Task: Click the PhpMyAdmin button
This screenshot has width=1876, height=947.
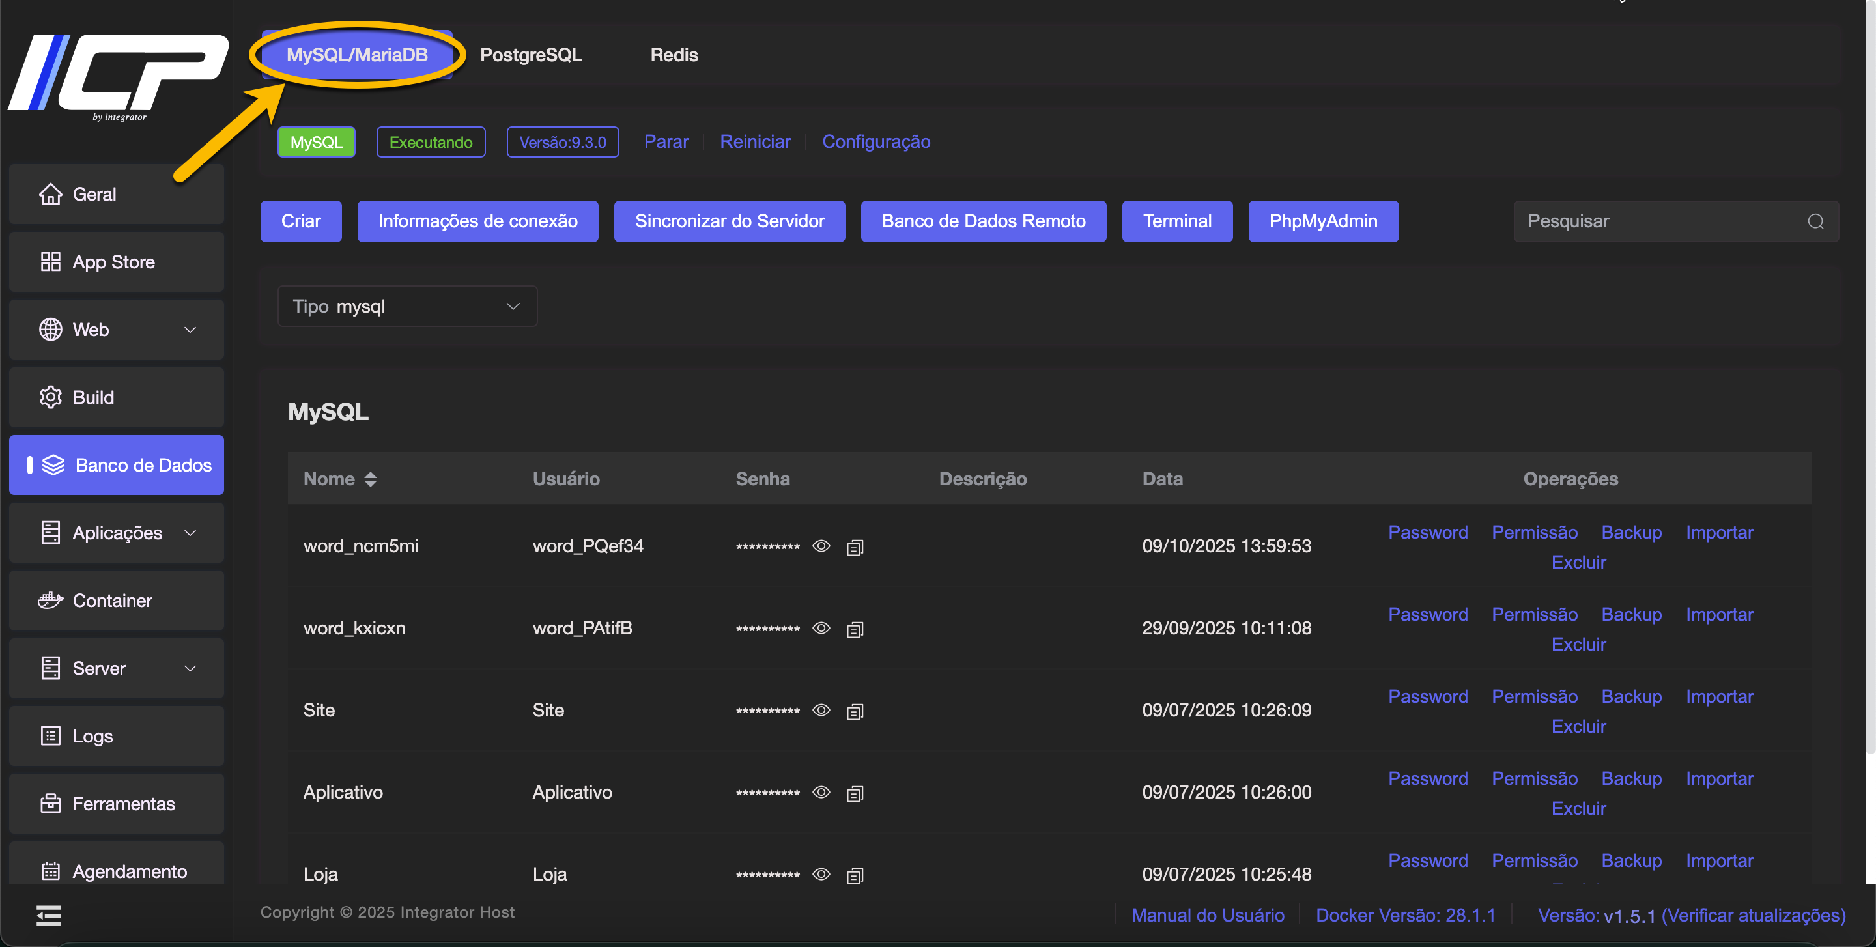Action: (1322, 221)
